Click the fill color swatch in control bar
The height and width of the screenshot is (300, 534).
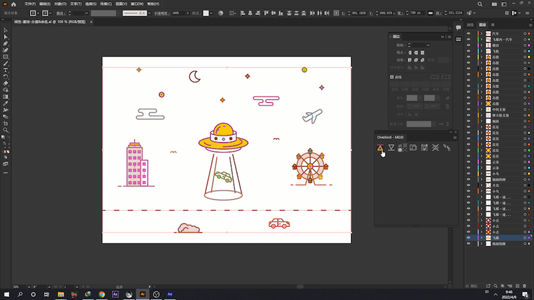[33, 13]
